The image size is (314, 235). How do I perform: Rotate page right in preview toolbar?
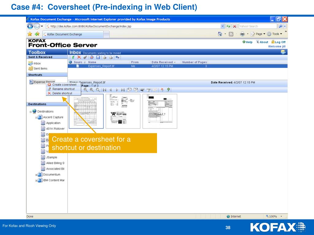pyautogui.click(x=136, y=90)
